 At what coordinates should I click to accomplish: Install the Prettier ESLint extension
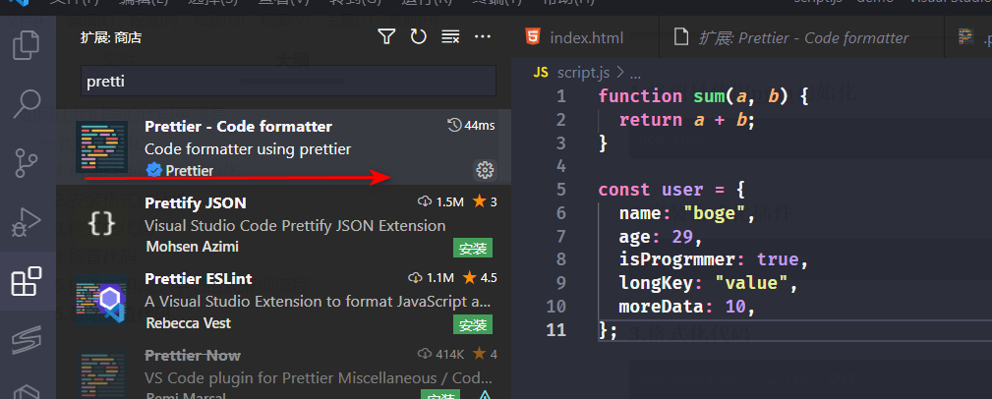472,324
